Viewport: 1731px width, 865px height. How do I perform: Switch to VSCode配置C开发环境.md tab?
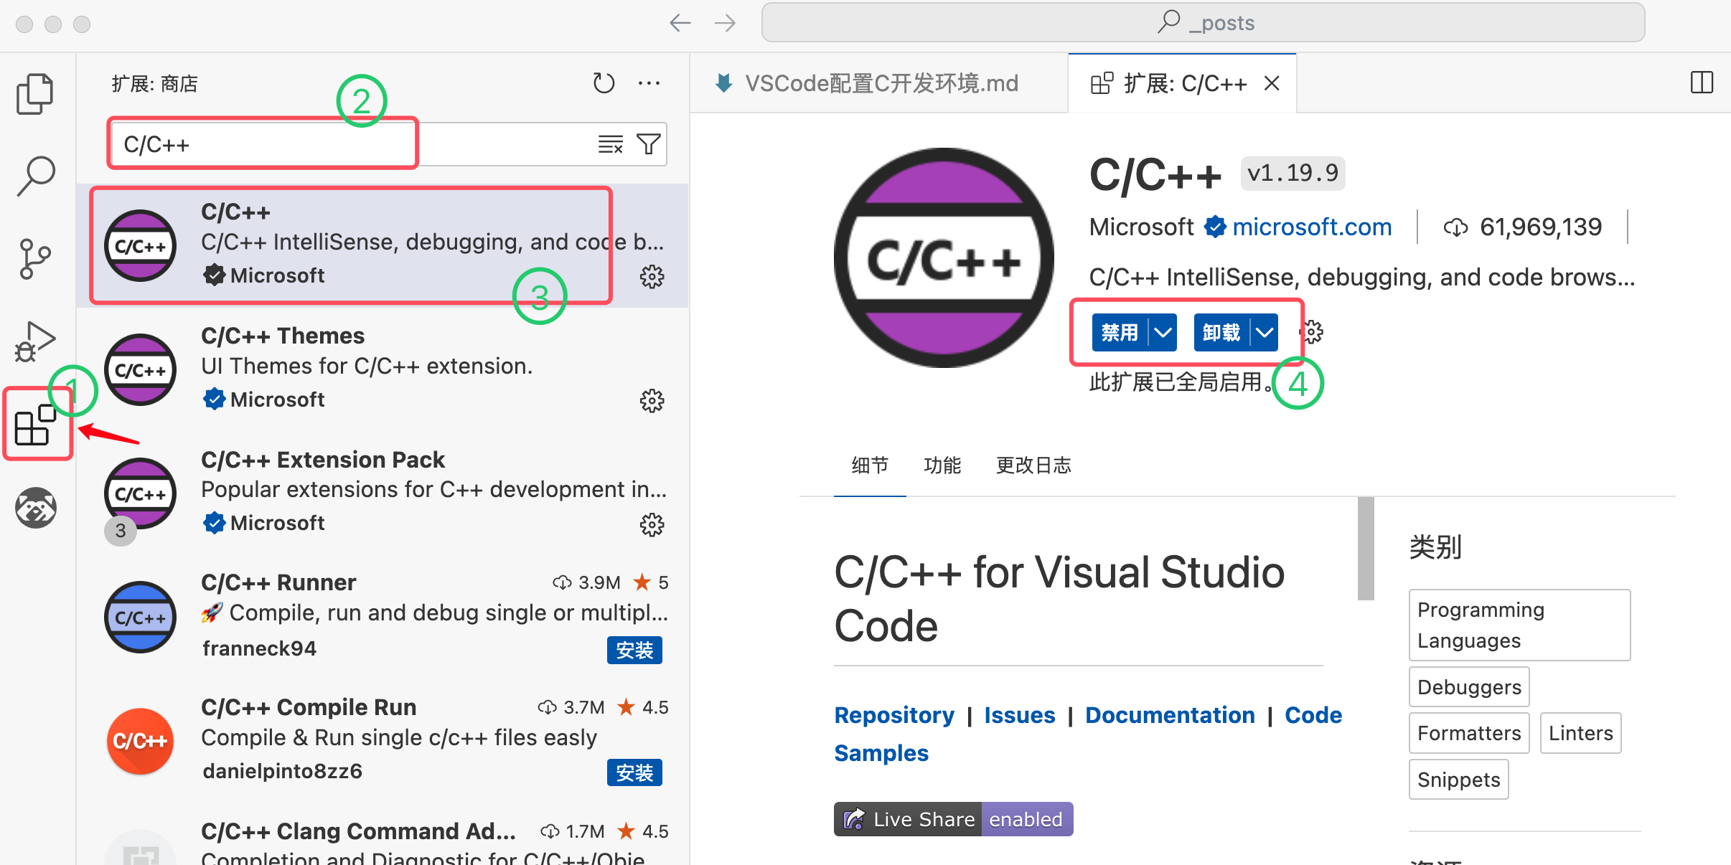(x=881, y=83)
